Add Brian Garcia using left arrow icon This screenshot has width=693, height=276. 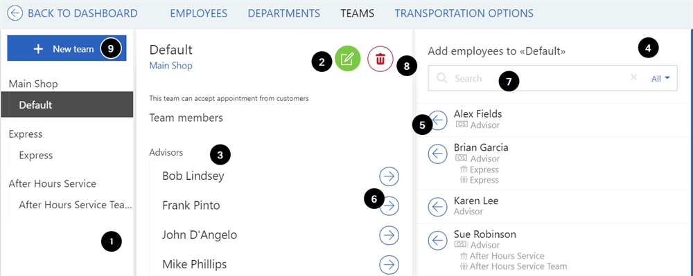pyautogui.click(x=438, y=153)
